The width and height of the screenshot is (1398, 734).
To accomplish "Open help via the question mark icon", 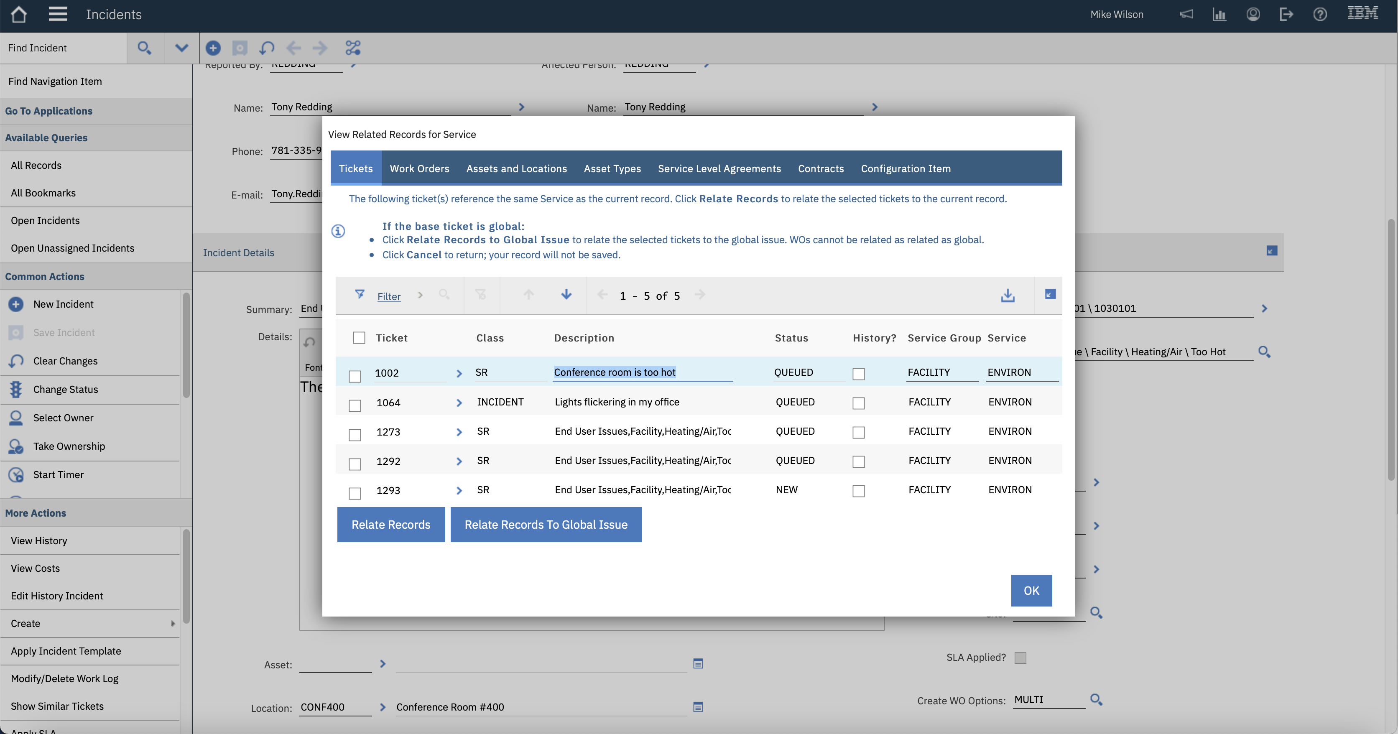I will pos(1320,15).
